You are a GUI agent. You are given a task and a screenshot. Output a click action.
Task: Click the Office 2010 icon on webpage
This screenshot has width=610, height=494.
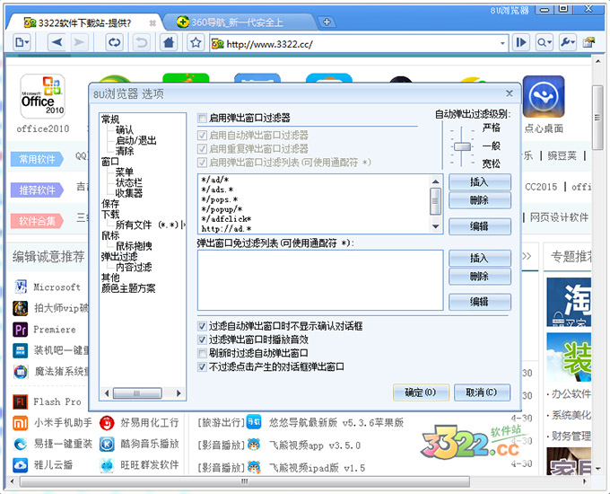(x=42, y=96)
